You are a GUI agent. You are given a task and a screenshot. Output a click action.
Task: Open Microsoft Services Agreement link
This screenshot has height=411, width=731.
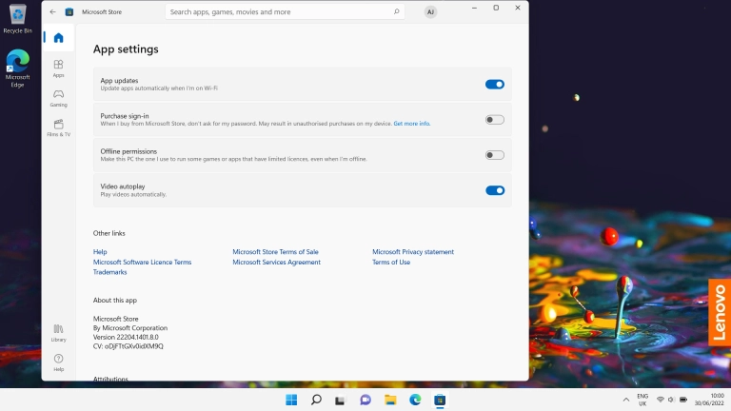click(276, 262)
